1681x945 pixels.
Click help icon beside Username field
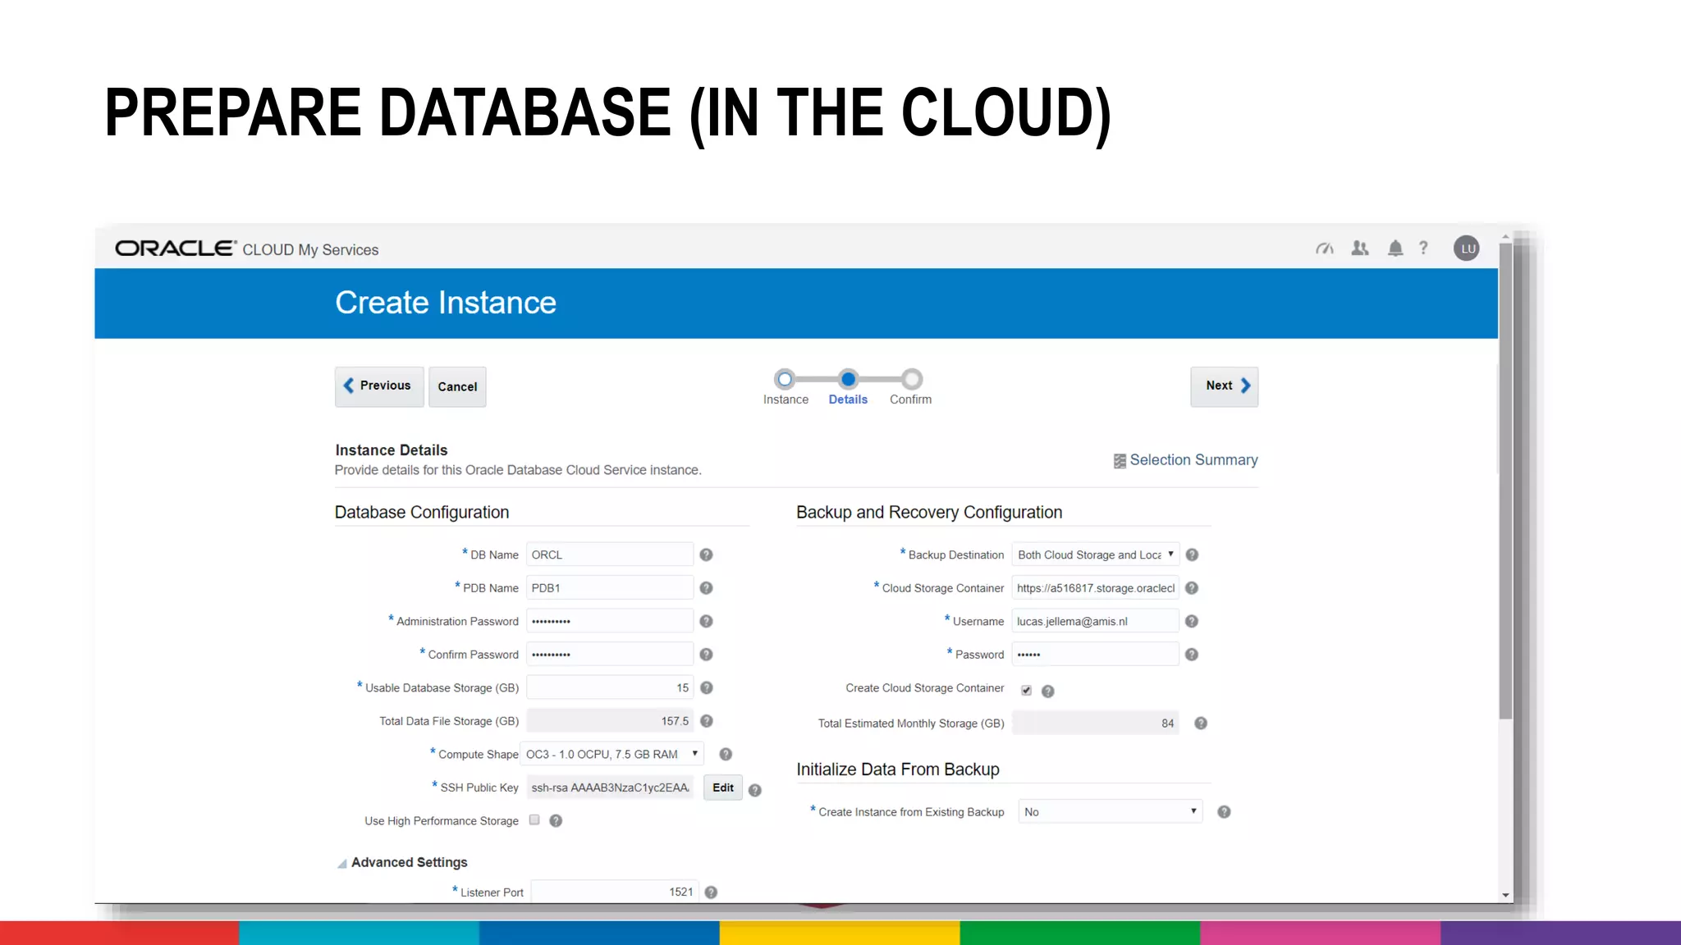click(1193, 622)
